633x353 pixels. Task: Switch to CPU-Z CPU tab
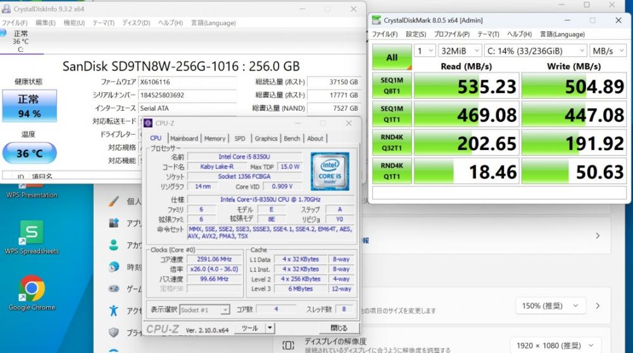tap(156, 138)
